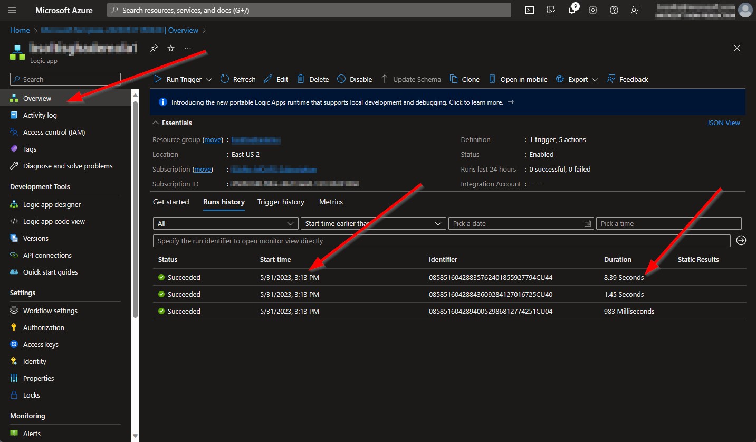Disable the logic app
Viewport: 756px width, 442px height.
click(x=355, y=79)
